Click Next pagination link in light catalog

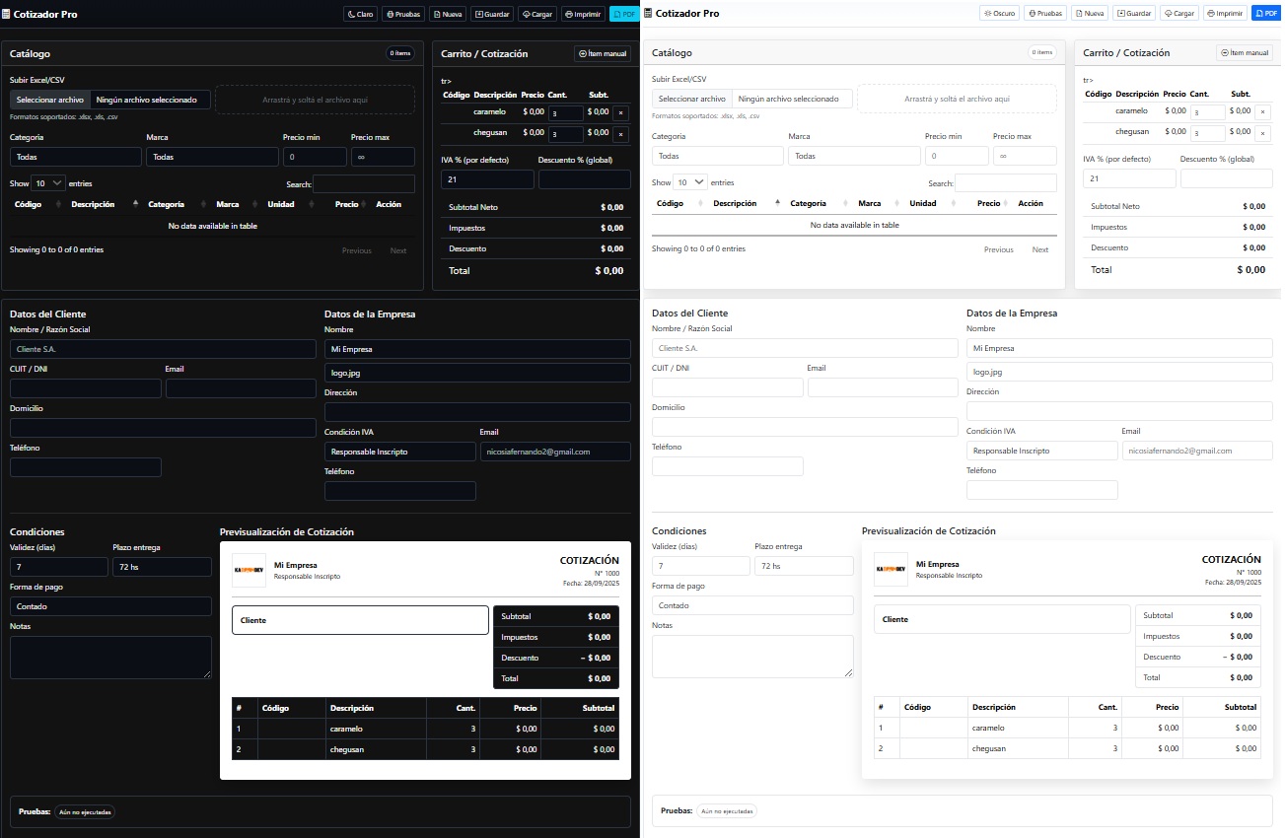pos(1039,249)
